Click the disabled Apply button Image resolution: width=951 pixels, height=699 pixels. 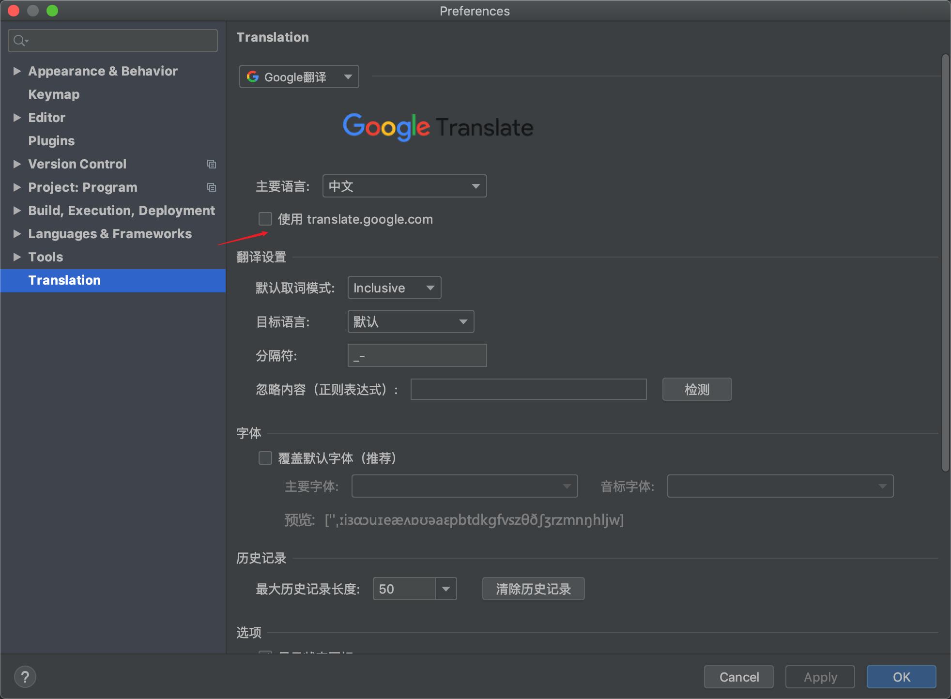[820, 677]
